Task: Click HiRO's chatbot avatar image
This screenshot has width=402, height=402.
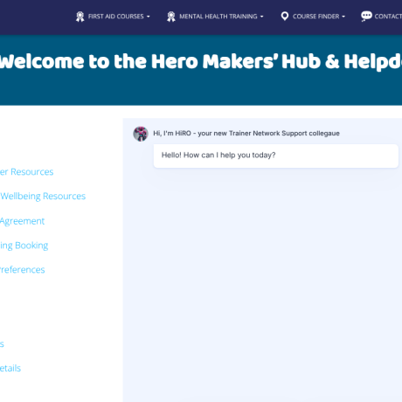Action: (x=141, y=134)
